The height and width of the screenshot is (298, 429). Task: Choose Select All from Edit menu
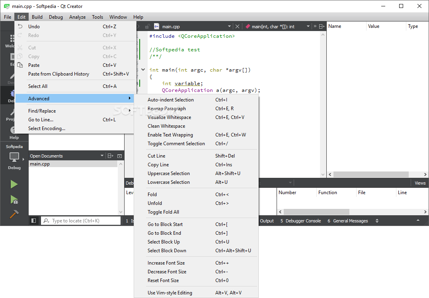pos(74,86)
